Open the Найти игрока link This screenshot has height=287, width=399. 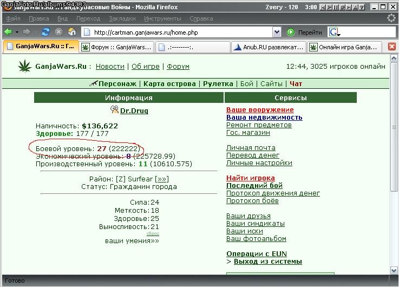(x=251, y=178)
